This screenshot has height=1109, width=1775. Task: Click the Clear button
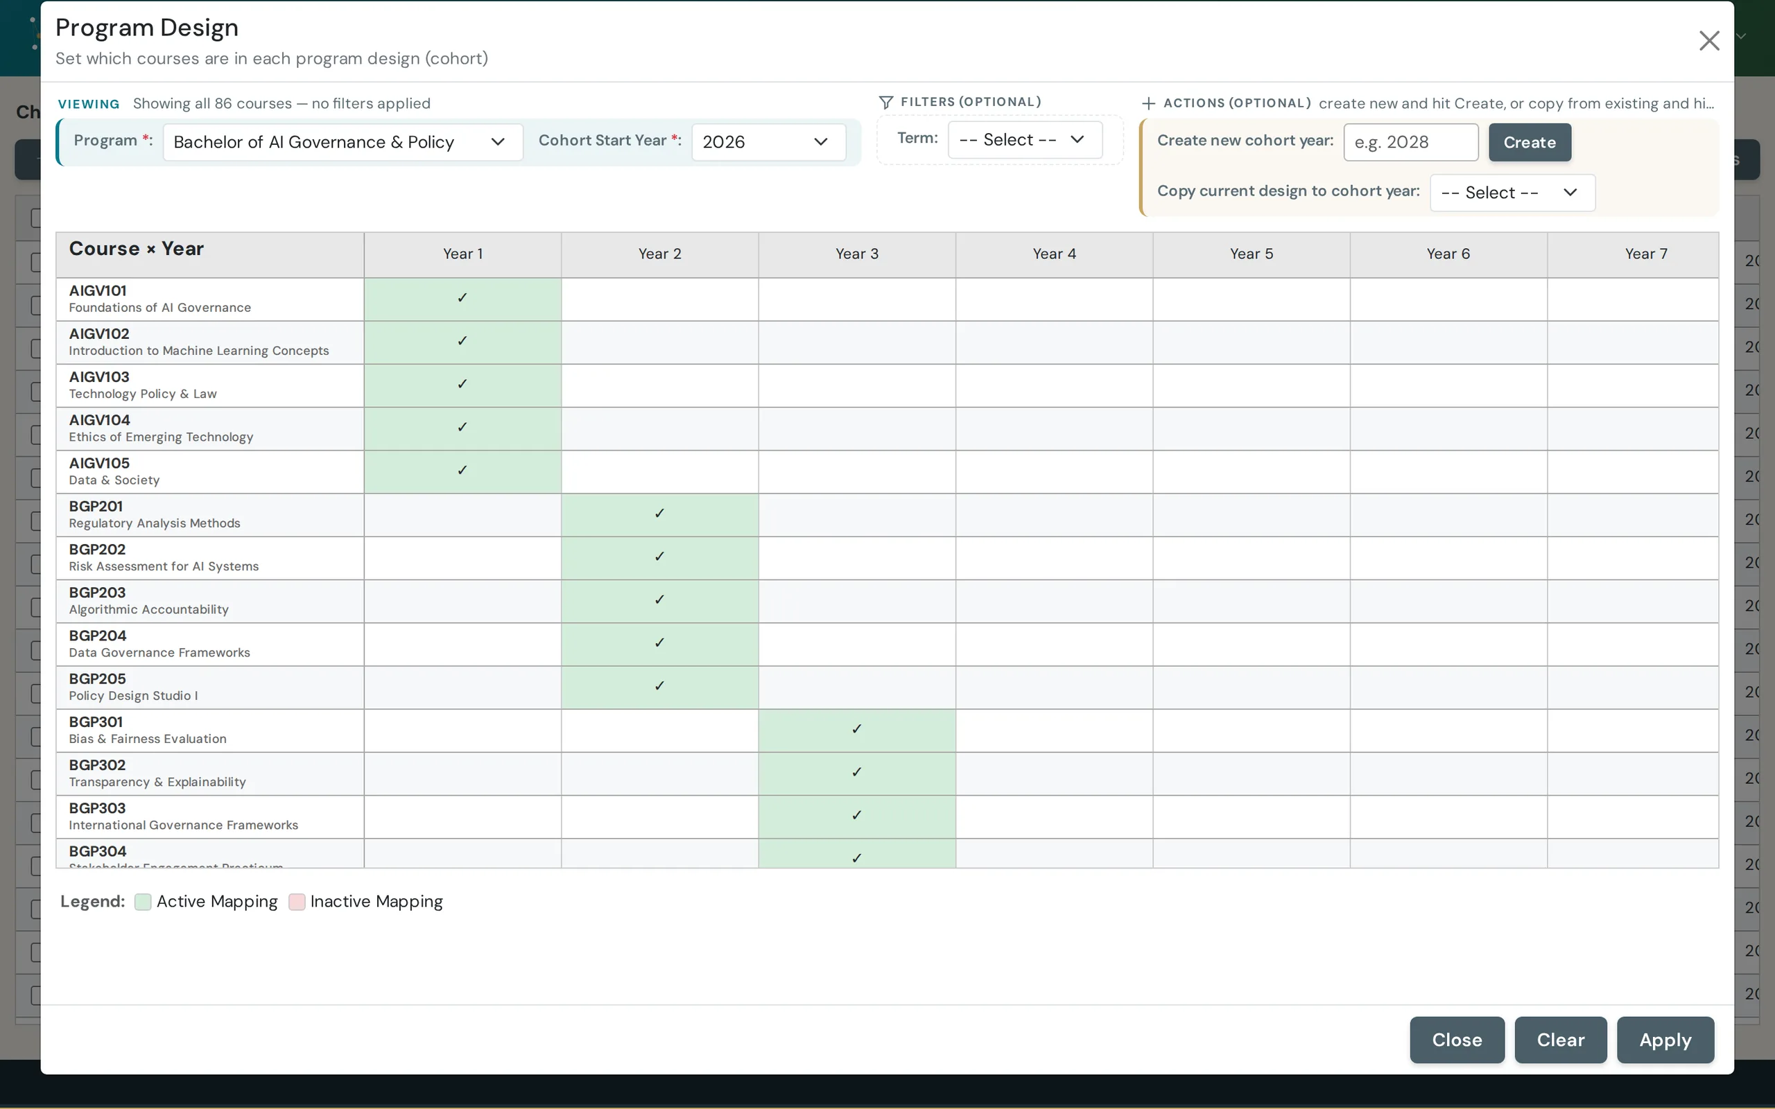pos(1560,1039)
